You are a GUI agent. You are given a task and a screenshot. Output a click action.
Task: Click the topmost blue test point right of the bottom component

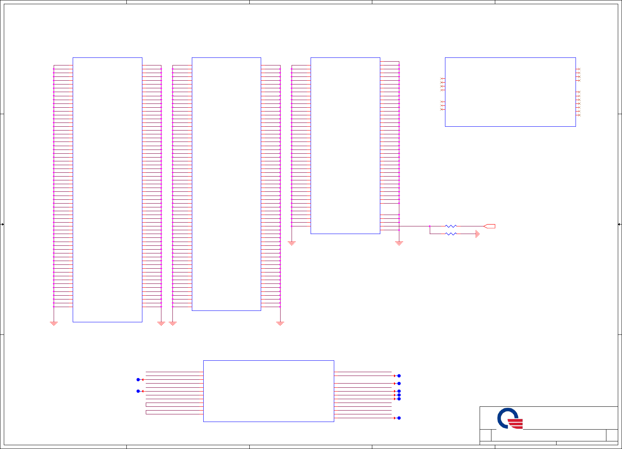399,376
